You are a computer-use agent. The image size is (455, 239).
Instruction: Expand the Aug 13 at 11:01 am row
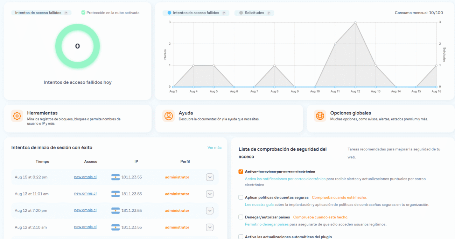click(x=210, y=194)
